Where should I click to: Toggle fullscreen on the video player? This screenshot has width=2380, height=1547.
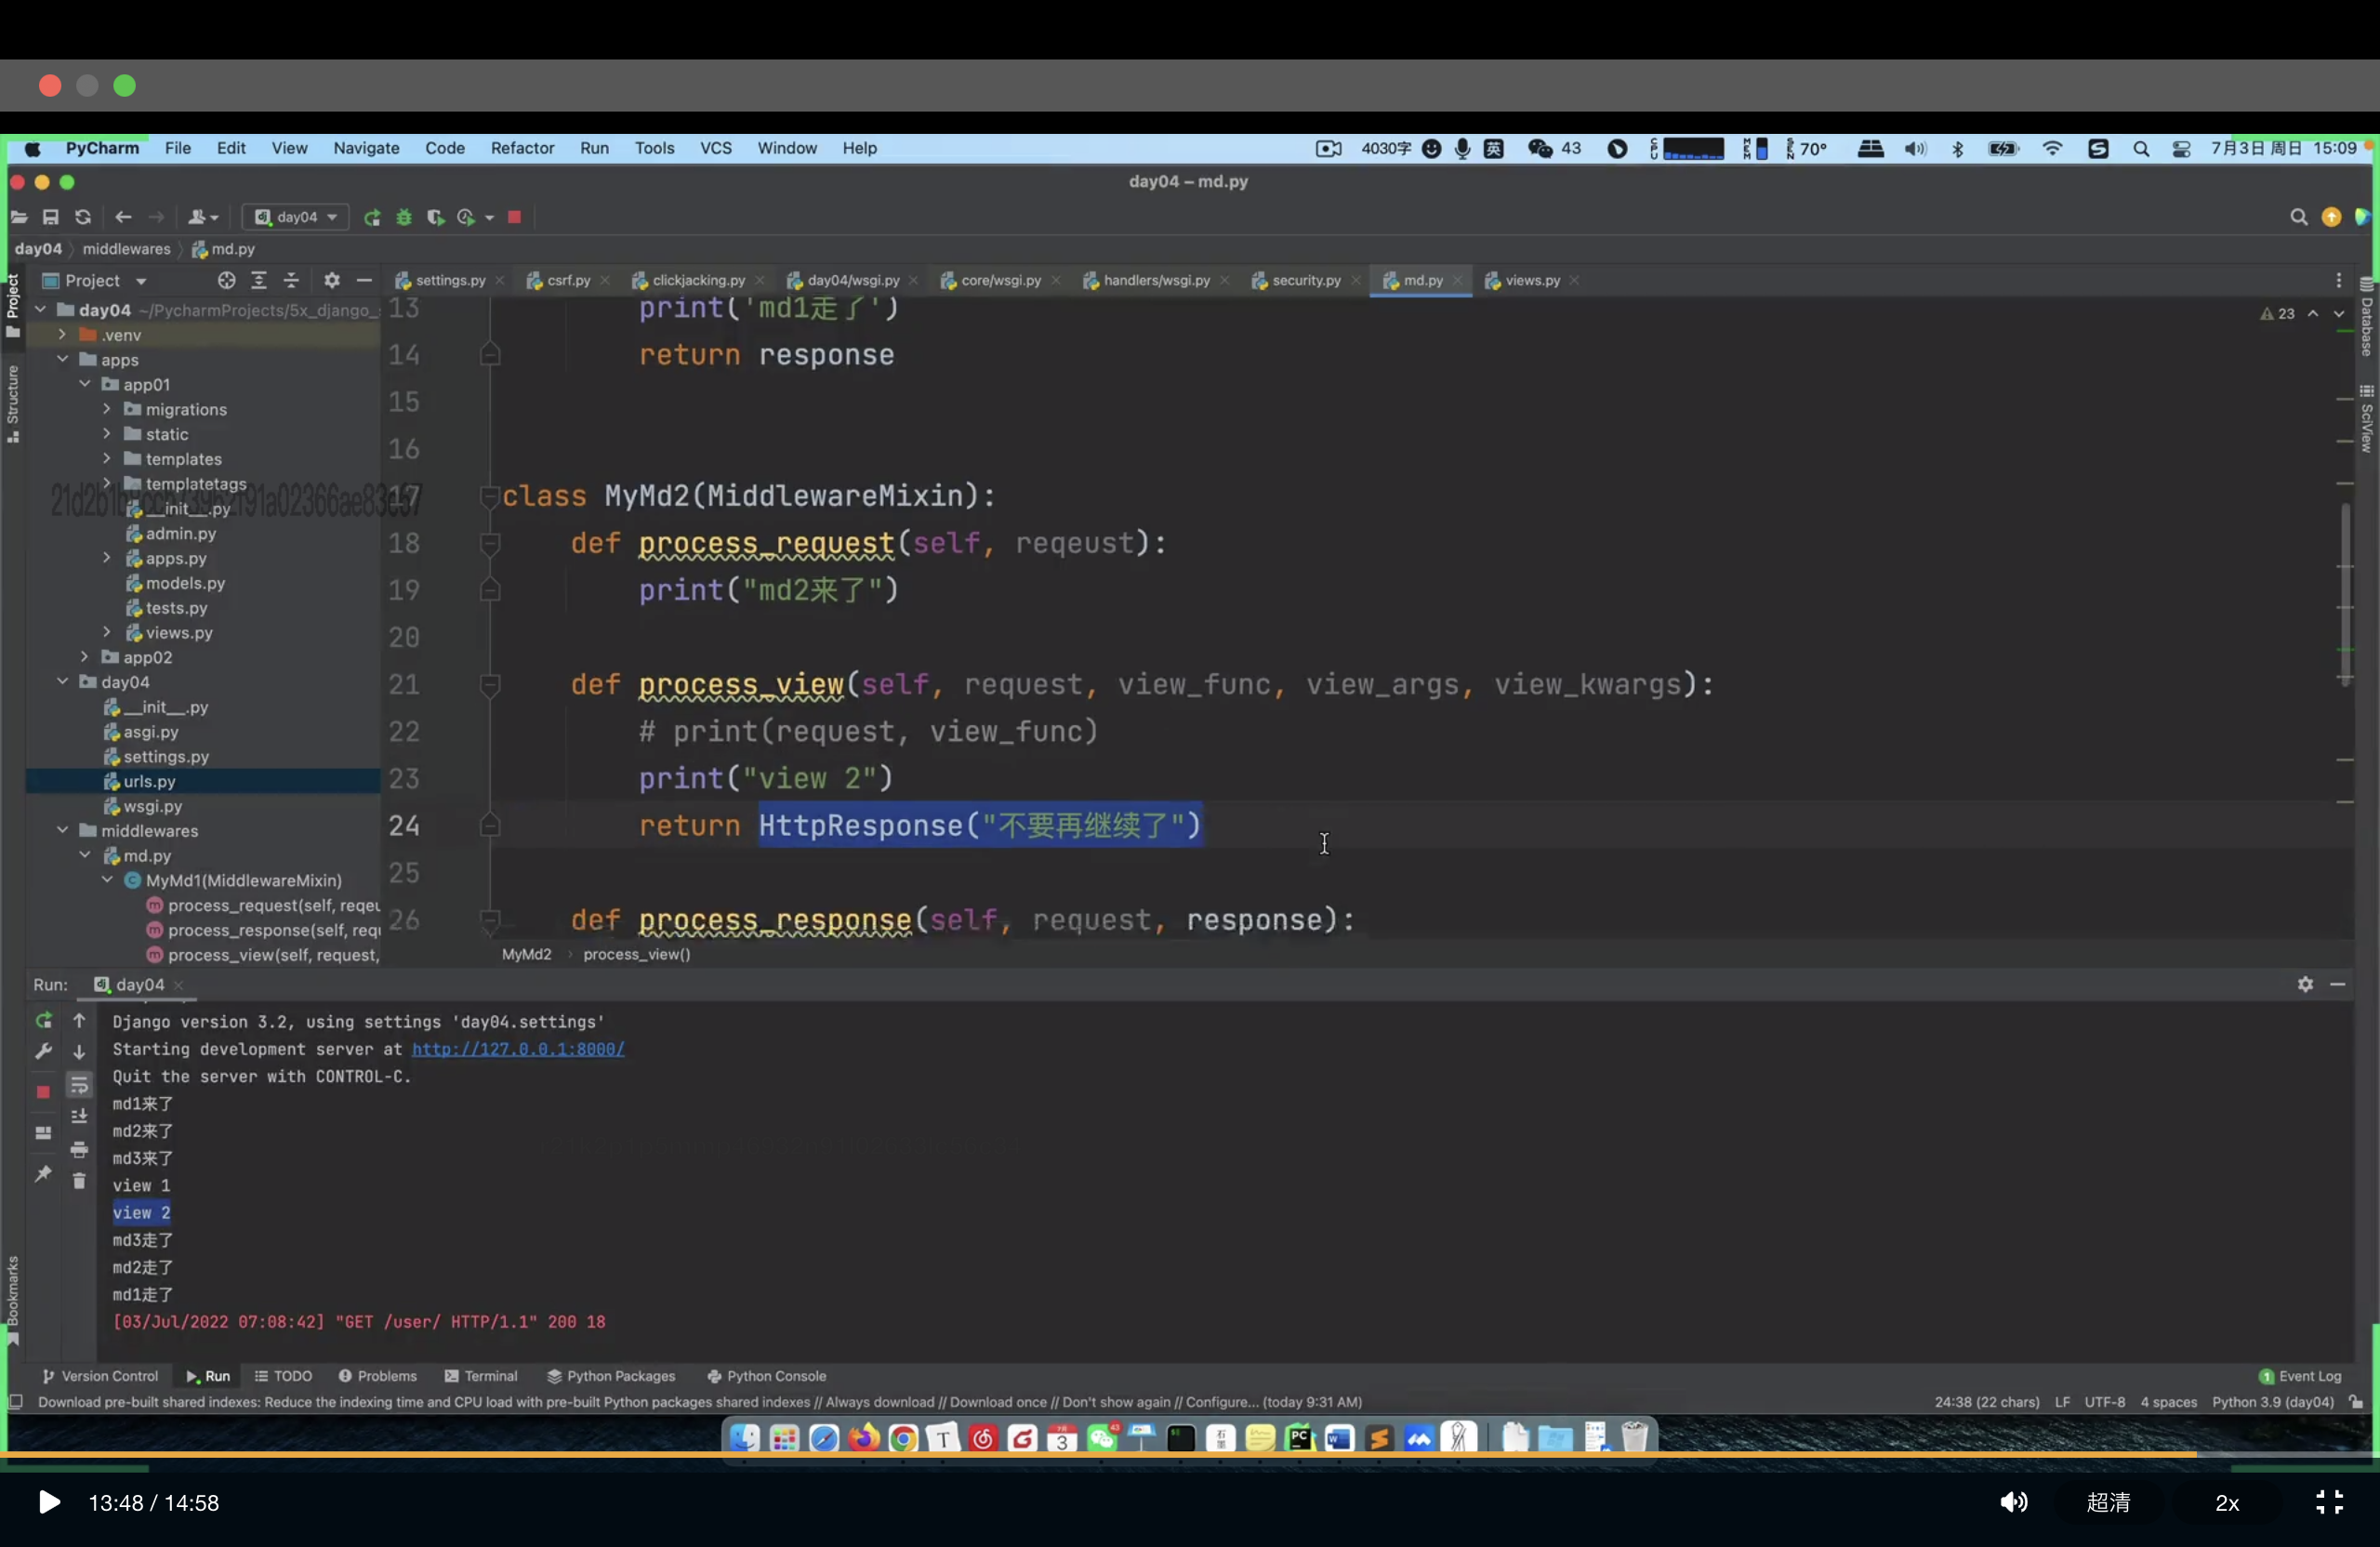point(2329,1502)
